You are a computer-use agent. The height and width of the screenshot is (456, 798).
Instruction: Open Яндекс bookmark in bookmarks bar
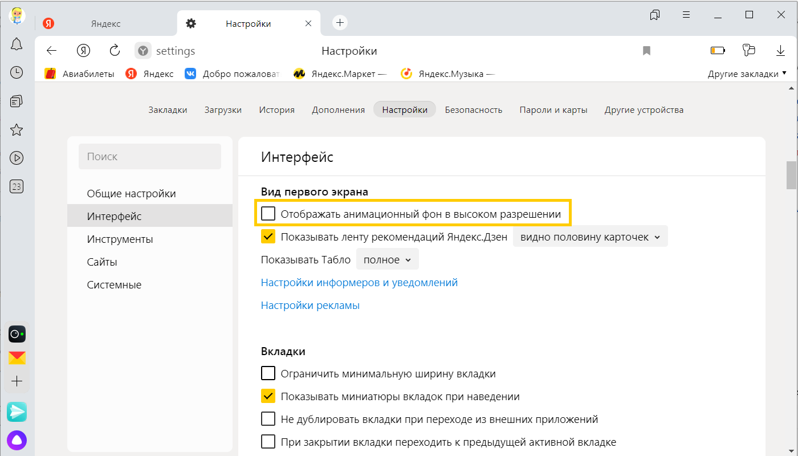click(149, 74)
